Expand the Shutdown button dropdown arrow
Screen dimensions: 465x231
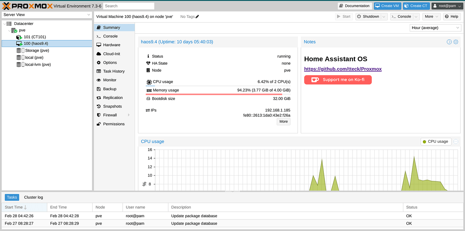click(x=384, y=16)
